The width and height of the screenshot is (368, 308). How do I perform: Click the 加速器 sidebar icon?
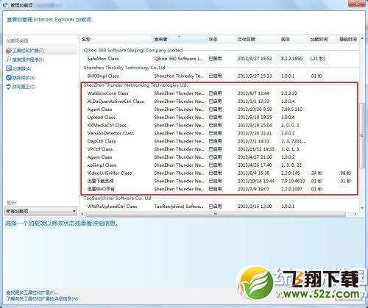pyautogui.click(x=9, y=68)
